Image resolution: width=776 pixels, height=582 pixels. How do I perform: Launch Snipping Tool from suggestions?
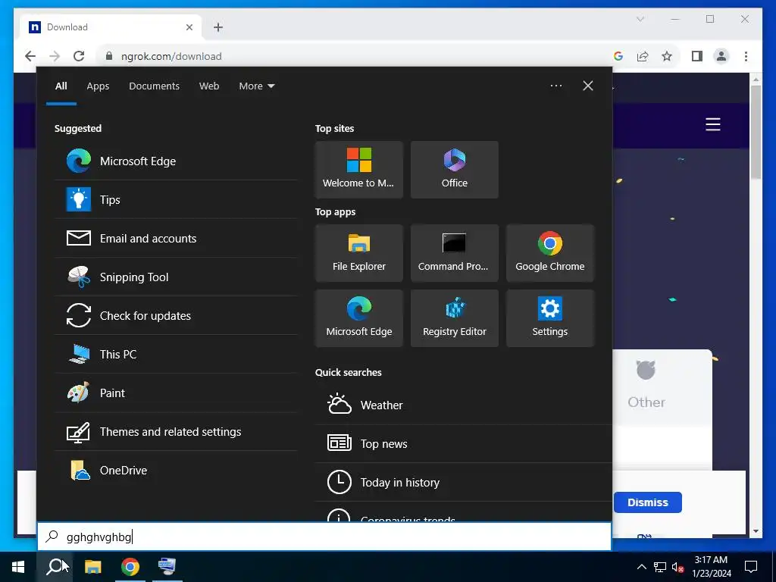[x=176, y=277]
